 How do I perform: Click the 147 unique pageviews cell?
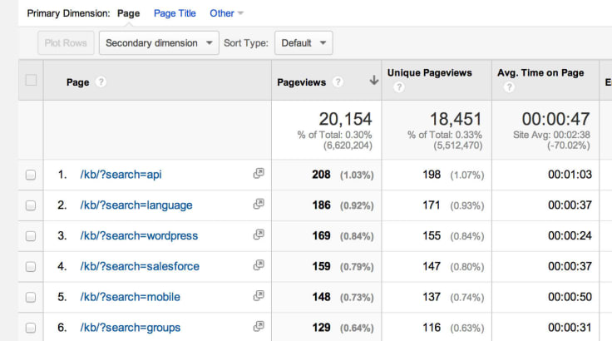coord(432,266)
